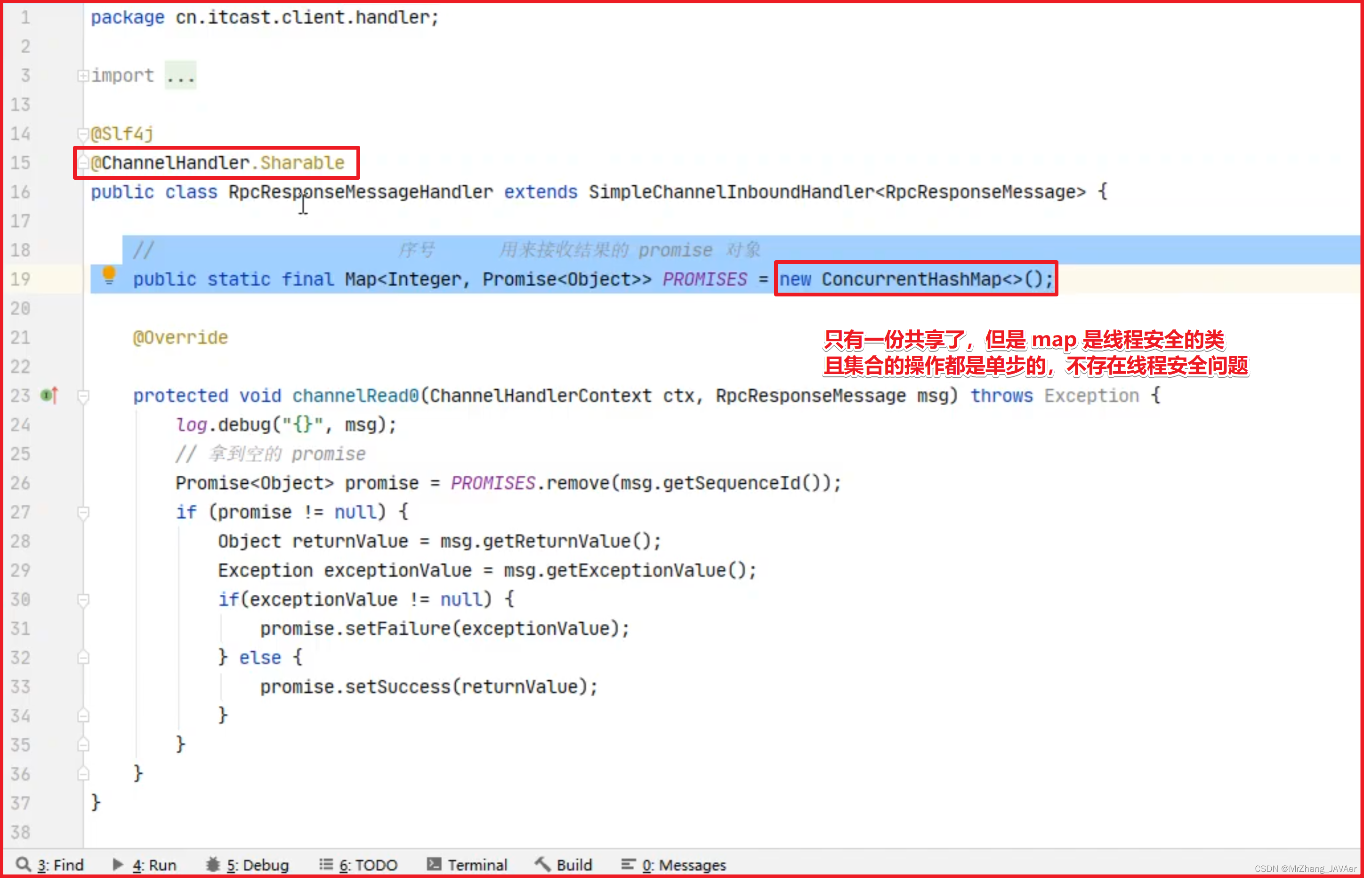Click the @Slf4j annotation
This screenshot has height=878, width=1364.
(x=122, y=134)
